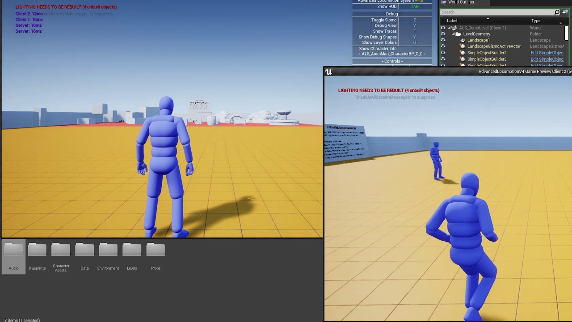Click the 'Show Traces' HUD label
The height and width of the screenshot is (322, 572).
click(x=385, y=31)
